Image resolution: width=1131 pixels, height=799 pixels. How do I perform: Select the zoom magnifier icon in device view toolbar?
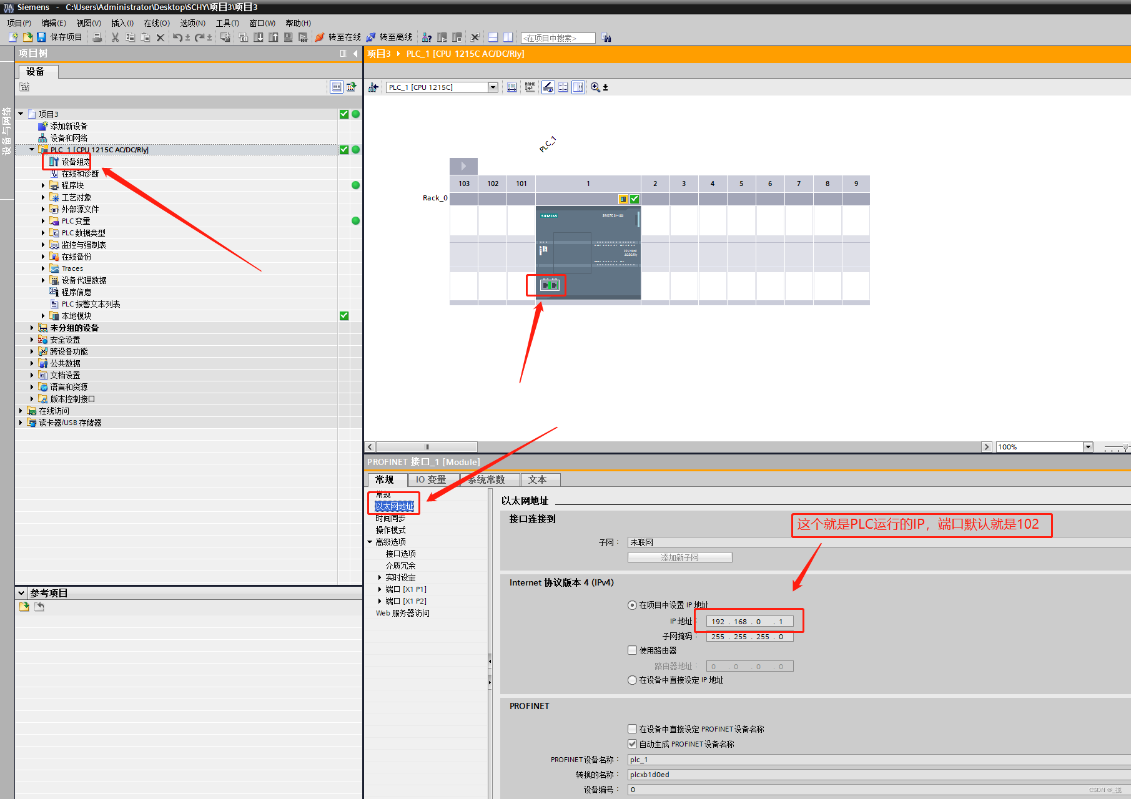[x=595, y=87]
